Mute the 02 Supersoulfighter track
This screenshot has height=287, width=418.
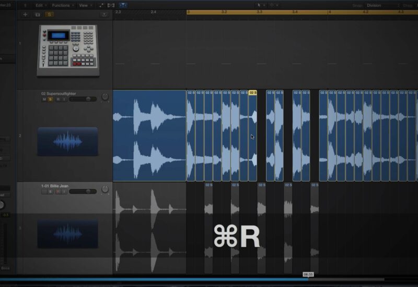pos(44,99)
